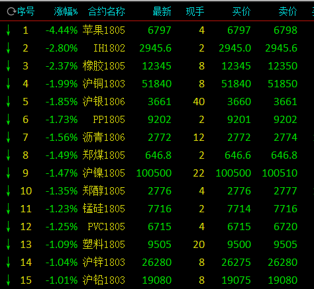Click the down arrow icon for PP1805
Screen dimensions: 314x289
coord(8,120)
